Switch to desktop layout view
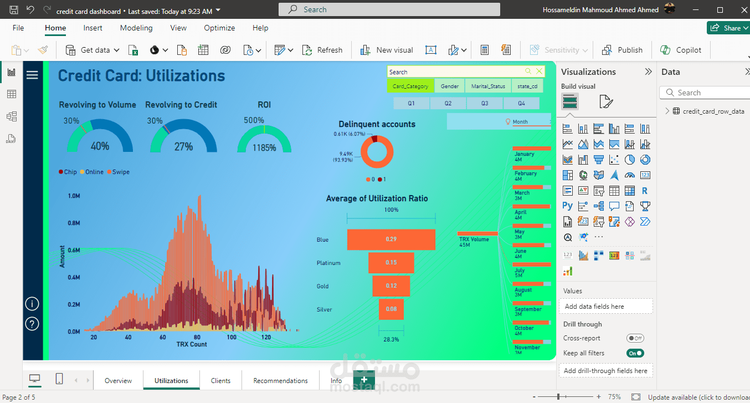The image size is (750, 403). pyautogui.click(x=35, y=379)
